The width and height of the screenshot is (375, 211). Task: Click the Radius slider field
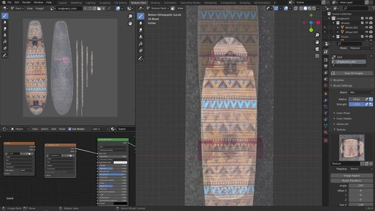357,99
